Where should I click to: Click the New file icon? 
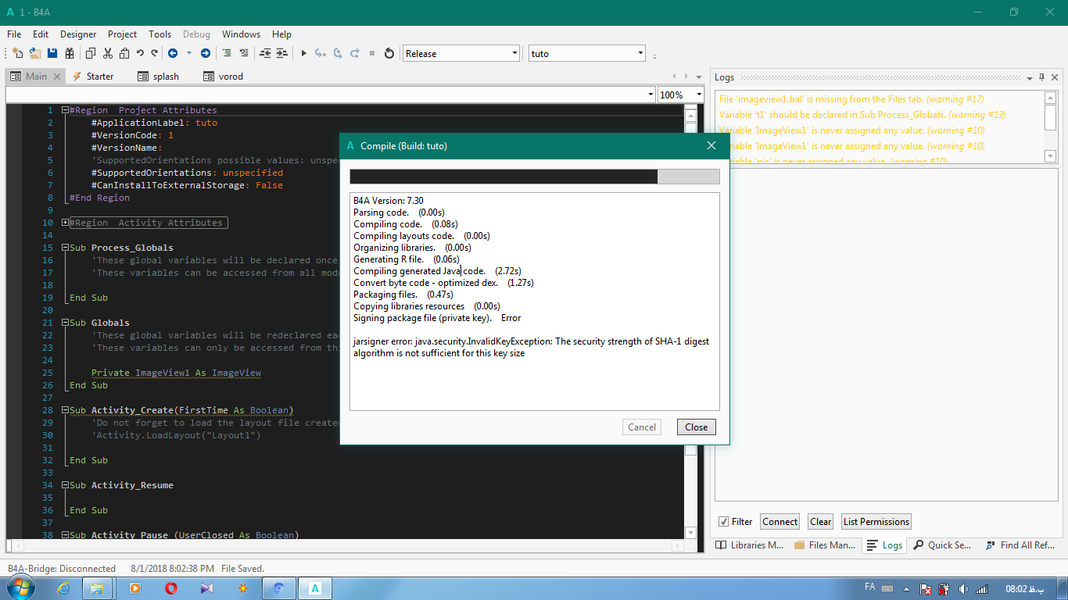coord(17,53)
